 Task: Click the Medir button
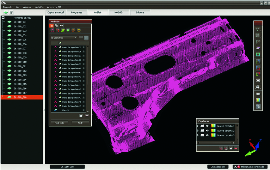(80, 123)
